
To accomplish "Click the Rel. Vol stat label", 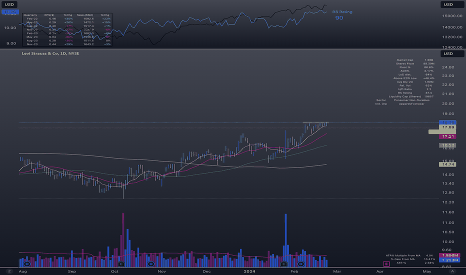I will 405,85.
